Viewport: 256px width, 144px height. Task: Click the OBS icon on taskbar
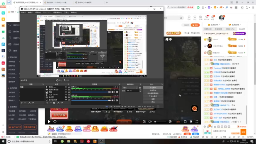tap(101, 141)
